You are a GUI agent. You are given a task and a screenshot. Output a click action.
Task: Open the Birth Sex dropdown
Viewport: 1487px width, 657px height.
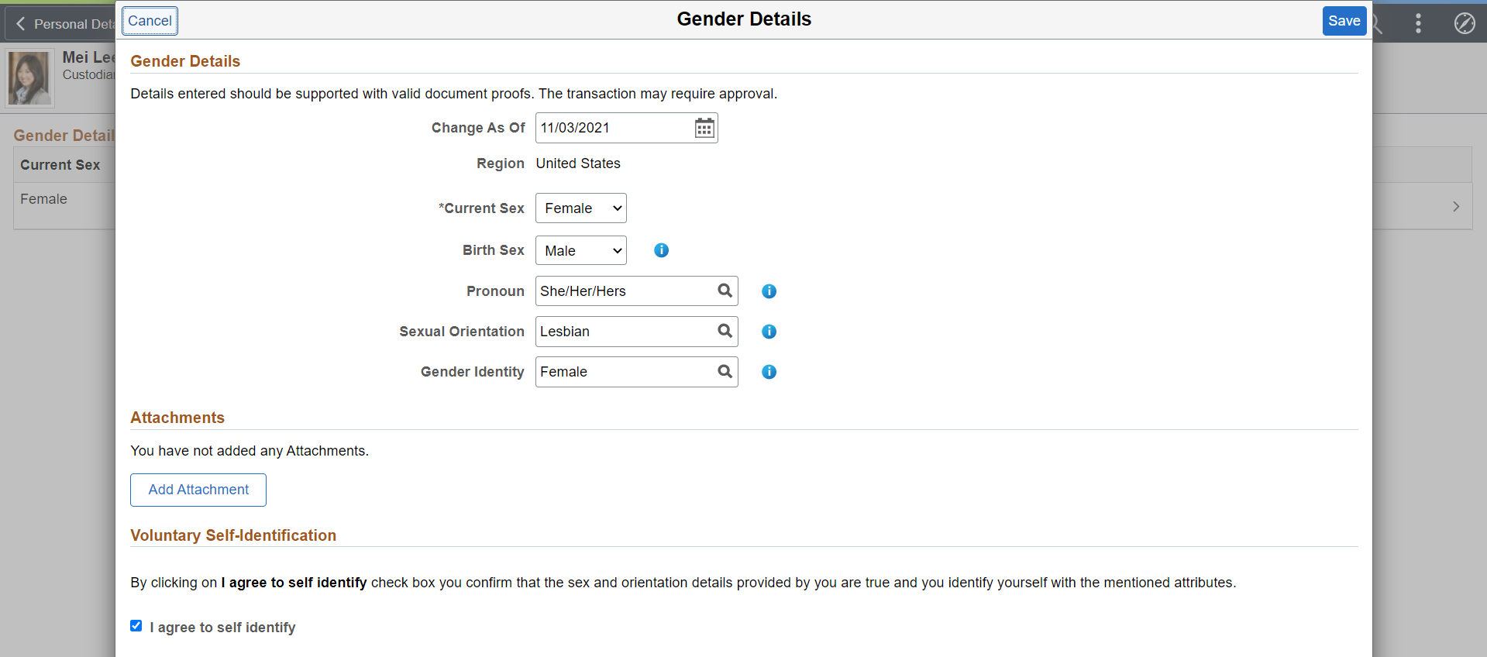[580, 250]
